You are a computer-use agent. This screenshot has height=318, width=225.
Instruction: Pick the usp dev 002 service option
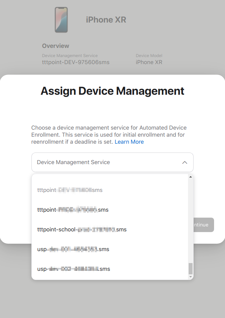click(73, 269)
